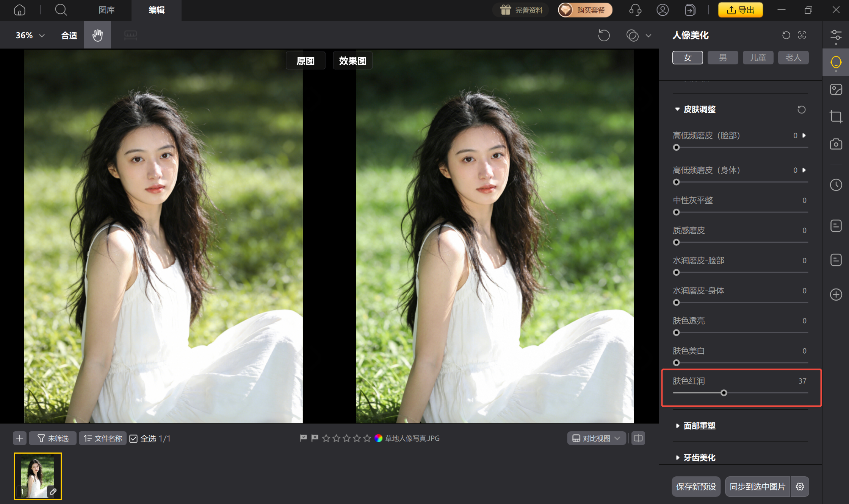Open the adjustment sliders panel icon

(x=836, y=35)
